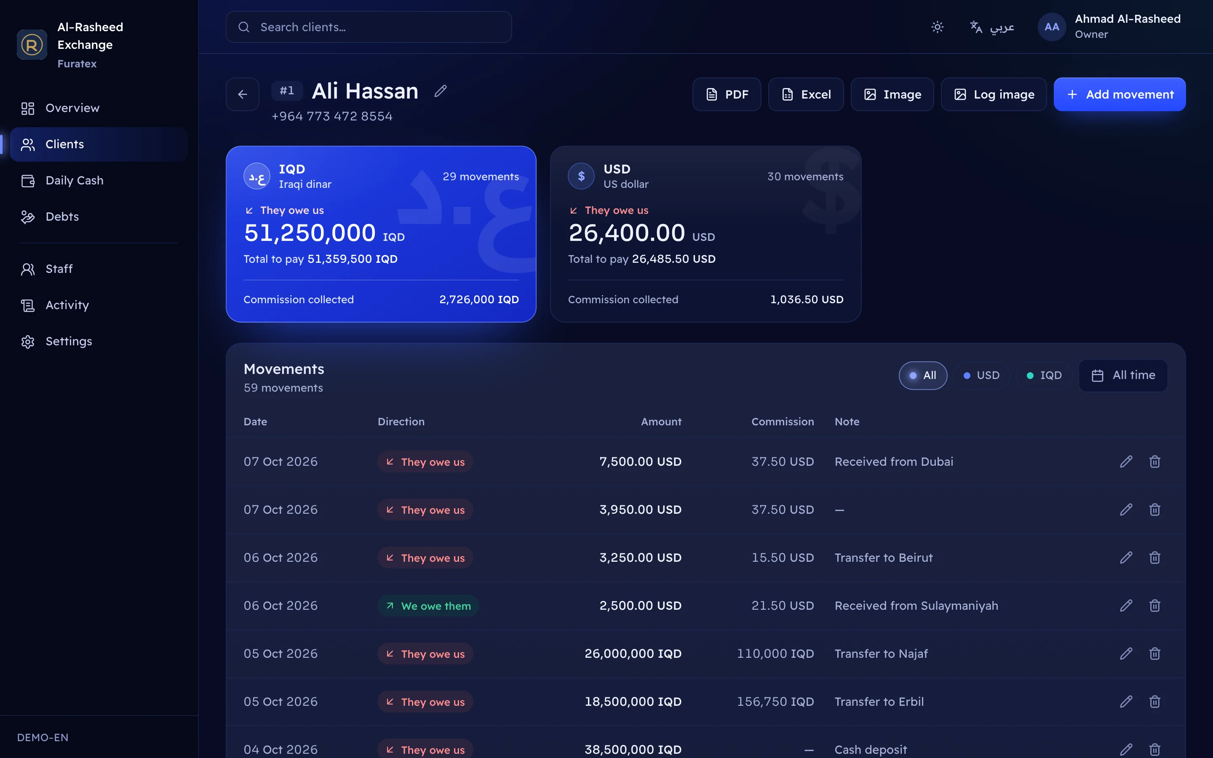Edit the Transfer to Erbil movement
Image resolution: width=1213 pixels, height=758 pixels.
pos(1126,702)
